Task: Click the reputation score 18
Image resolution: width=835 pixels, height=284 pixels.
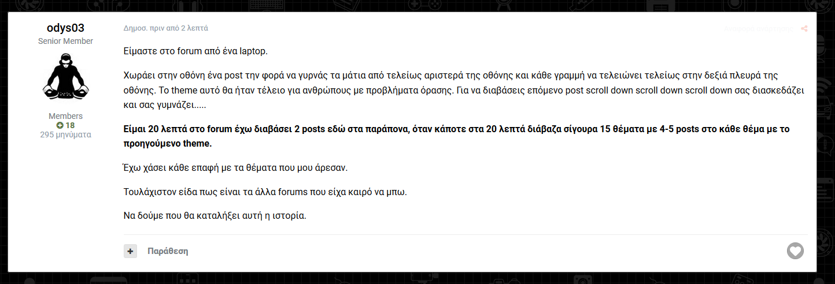Action: coord(70,125)
